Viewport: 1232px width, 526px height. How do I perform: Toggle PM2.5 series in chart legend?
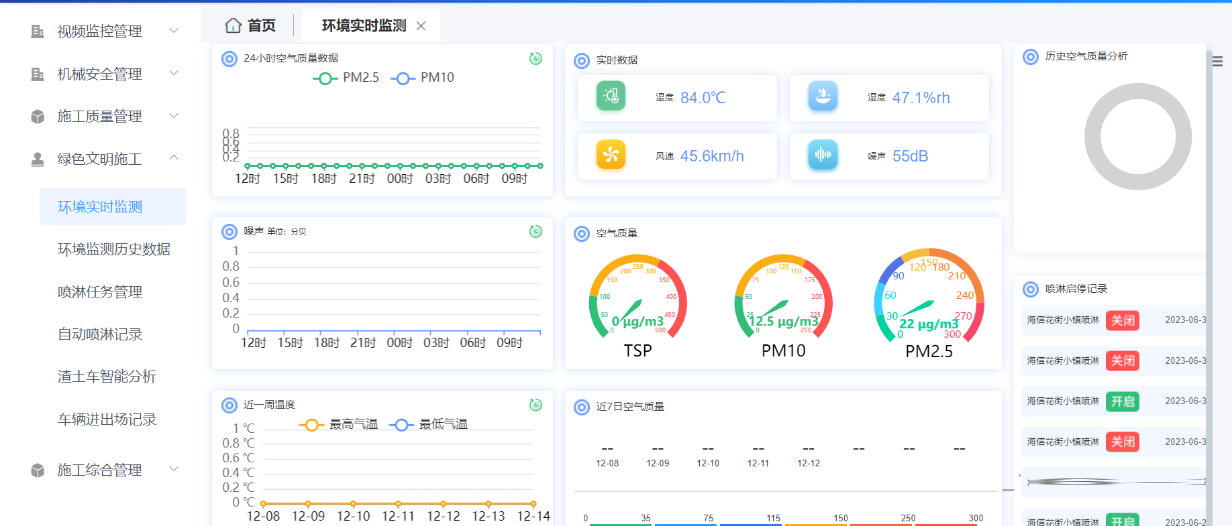346,78
